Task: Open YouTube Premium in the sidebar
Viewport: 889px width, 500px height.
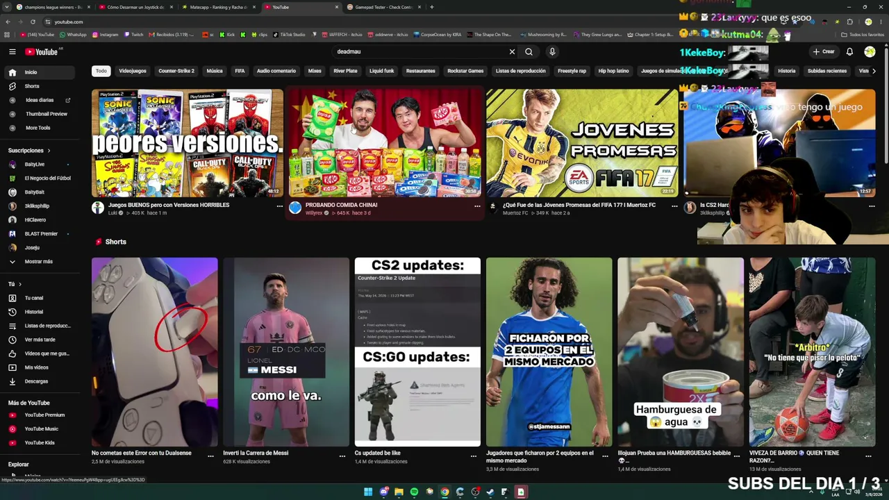Action: [40, 415]
